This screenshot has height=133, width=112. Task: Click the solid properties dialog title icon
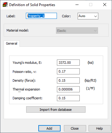5,5
